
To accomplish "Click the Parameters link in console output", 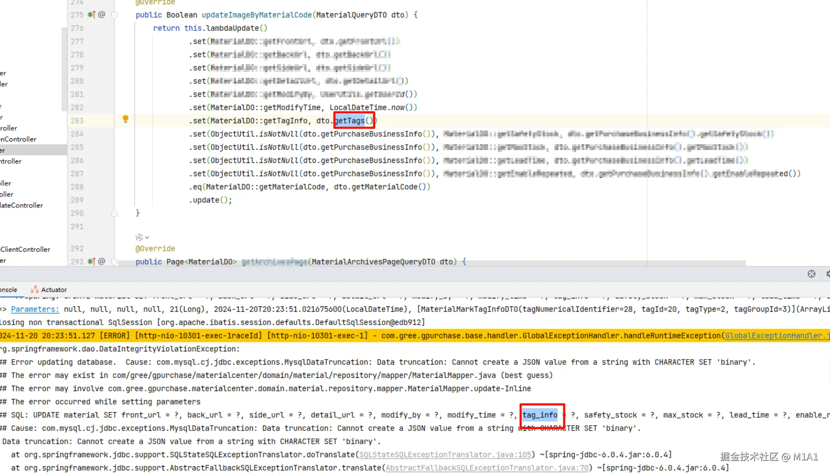I will (x=35, y=309).
